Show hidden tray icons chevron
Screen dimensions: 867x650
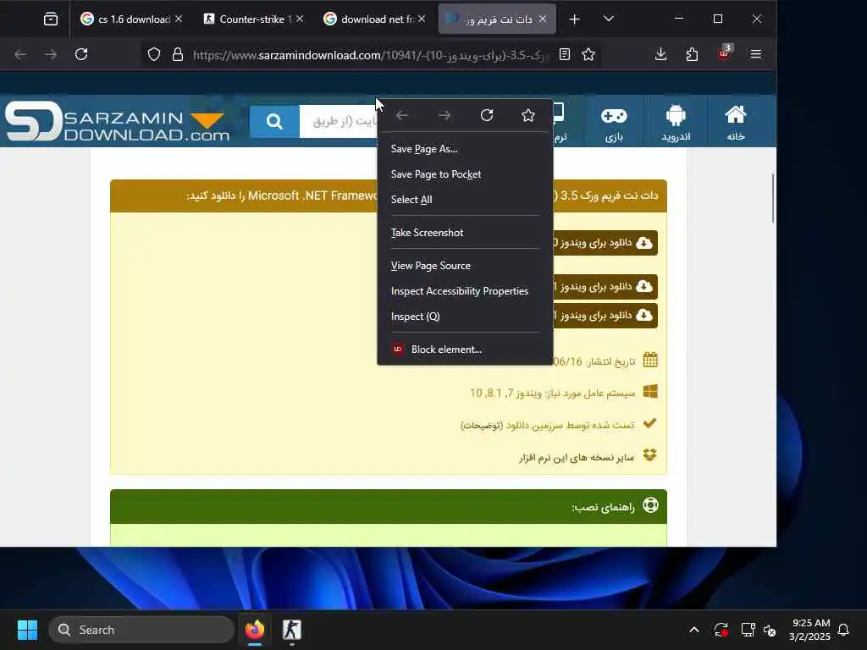click(x=694, y=630)
